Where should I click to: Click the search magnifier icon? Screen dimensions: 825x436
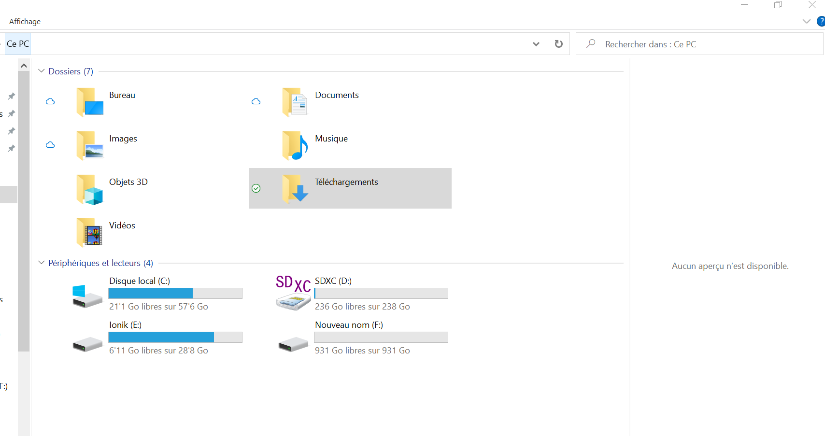point(591,43)
